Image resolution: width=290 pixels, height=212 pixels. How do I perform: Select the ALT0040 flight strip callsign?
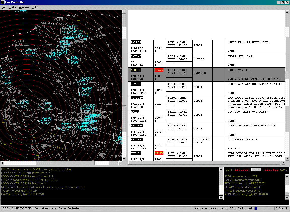click(x=137, y=98)
